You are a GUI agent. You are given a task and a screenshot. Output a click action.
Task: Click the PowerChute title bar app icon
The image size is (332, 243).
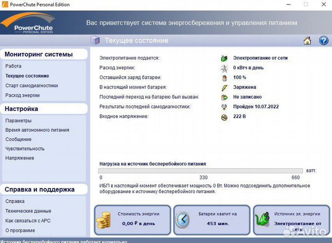click(x=5, y=4)
